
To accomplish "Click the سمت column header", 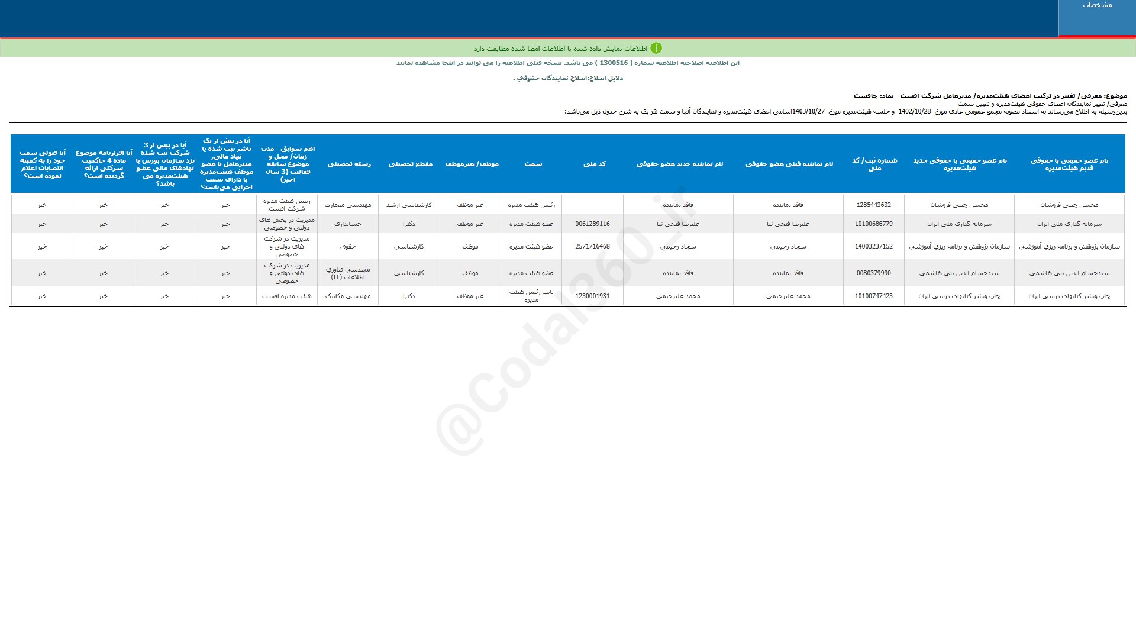I will [532, 164].
